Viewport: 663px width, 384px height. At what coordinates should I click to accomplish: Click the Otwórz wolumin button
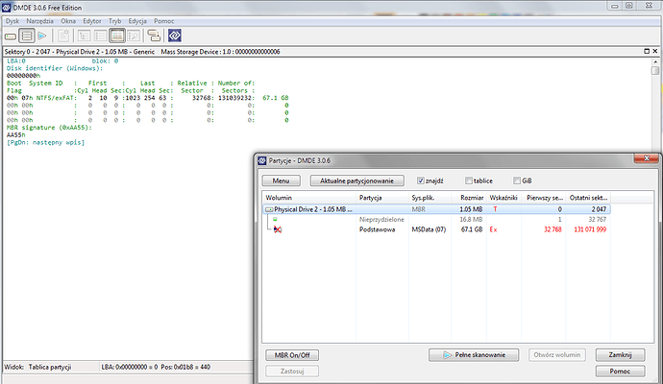tap(557, 355)
